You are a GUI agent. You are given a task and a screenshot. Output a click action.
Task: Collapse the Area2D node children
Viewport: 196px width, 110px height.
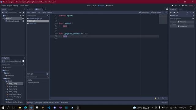coord(3,18)
